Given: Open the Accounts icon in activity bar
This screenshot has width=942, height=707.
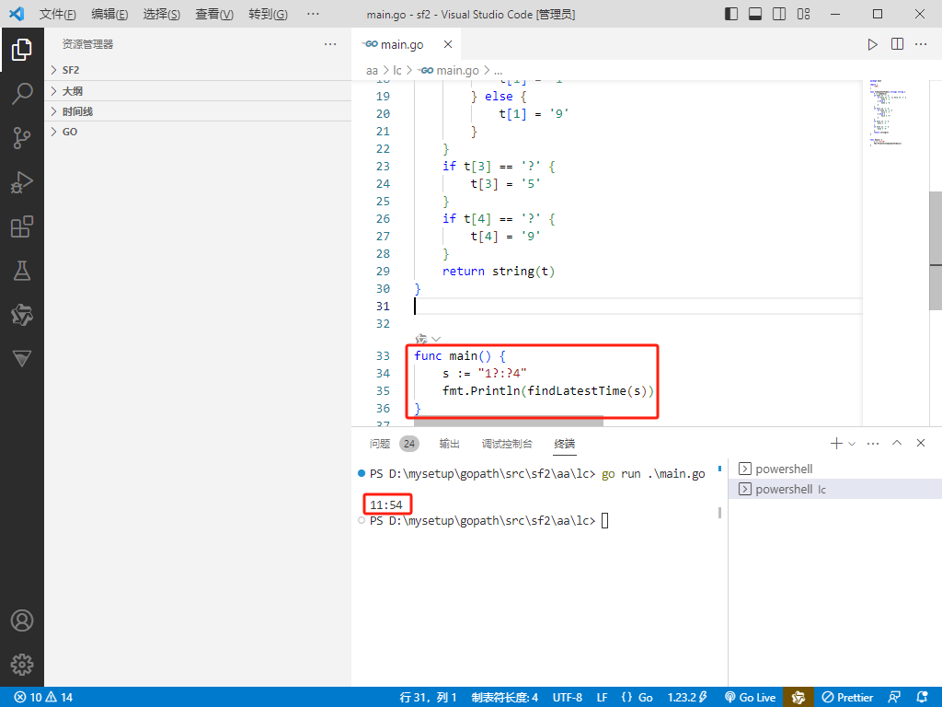Looking at the screenshot, I should (22, 620).
